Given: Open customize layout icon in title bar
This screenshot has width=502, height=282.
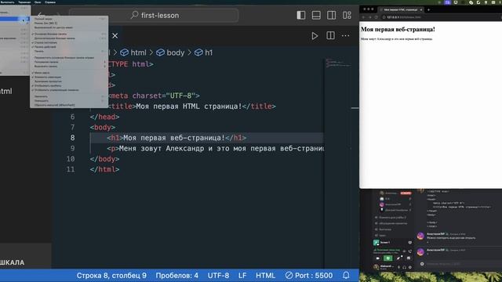Looking at the screenshot, I should pos(347,15).
